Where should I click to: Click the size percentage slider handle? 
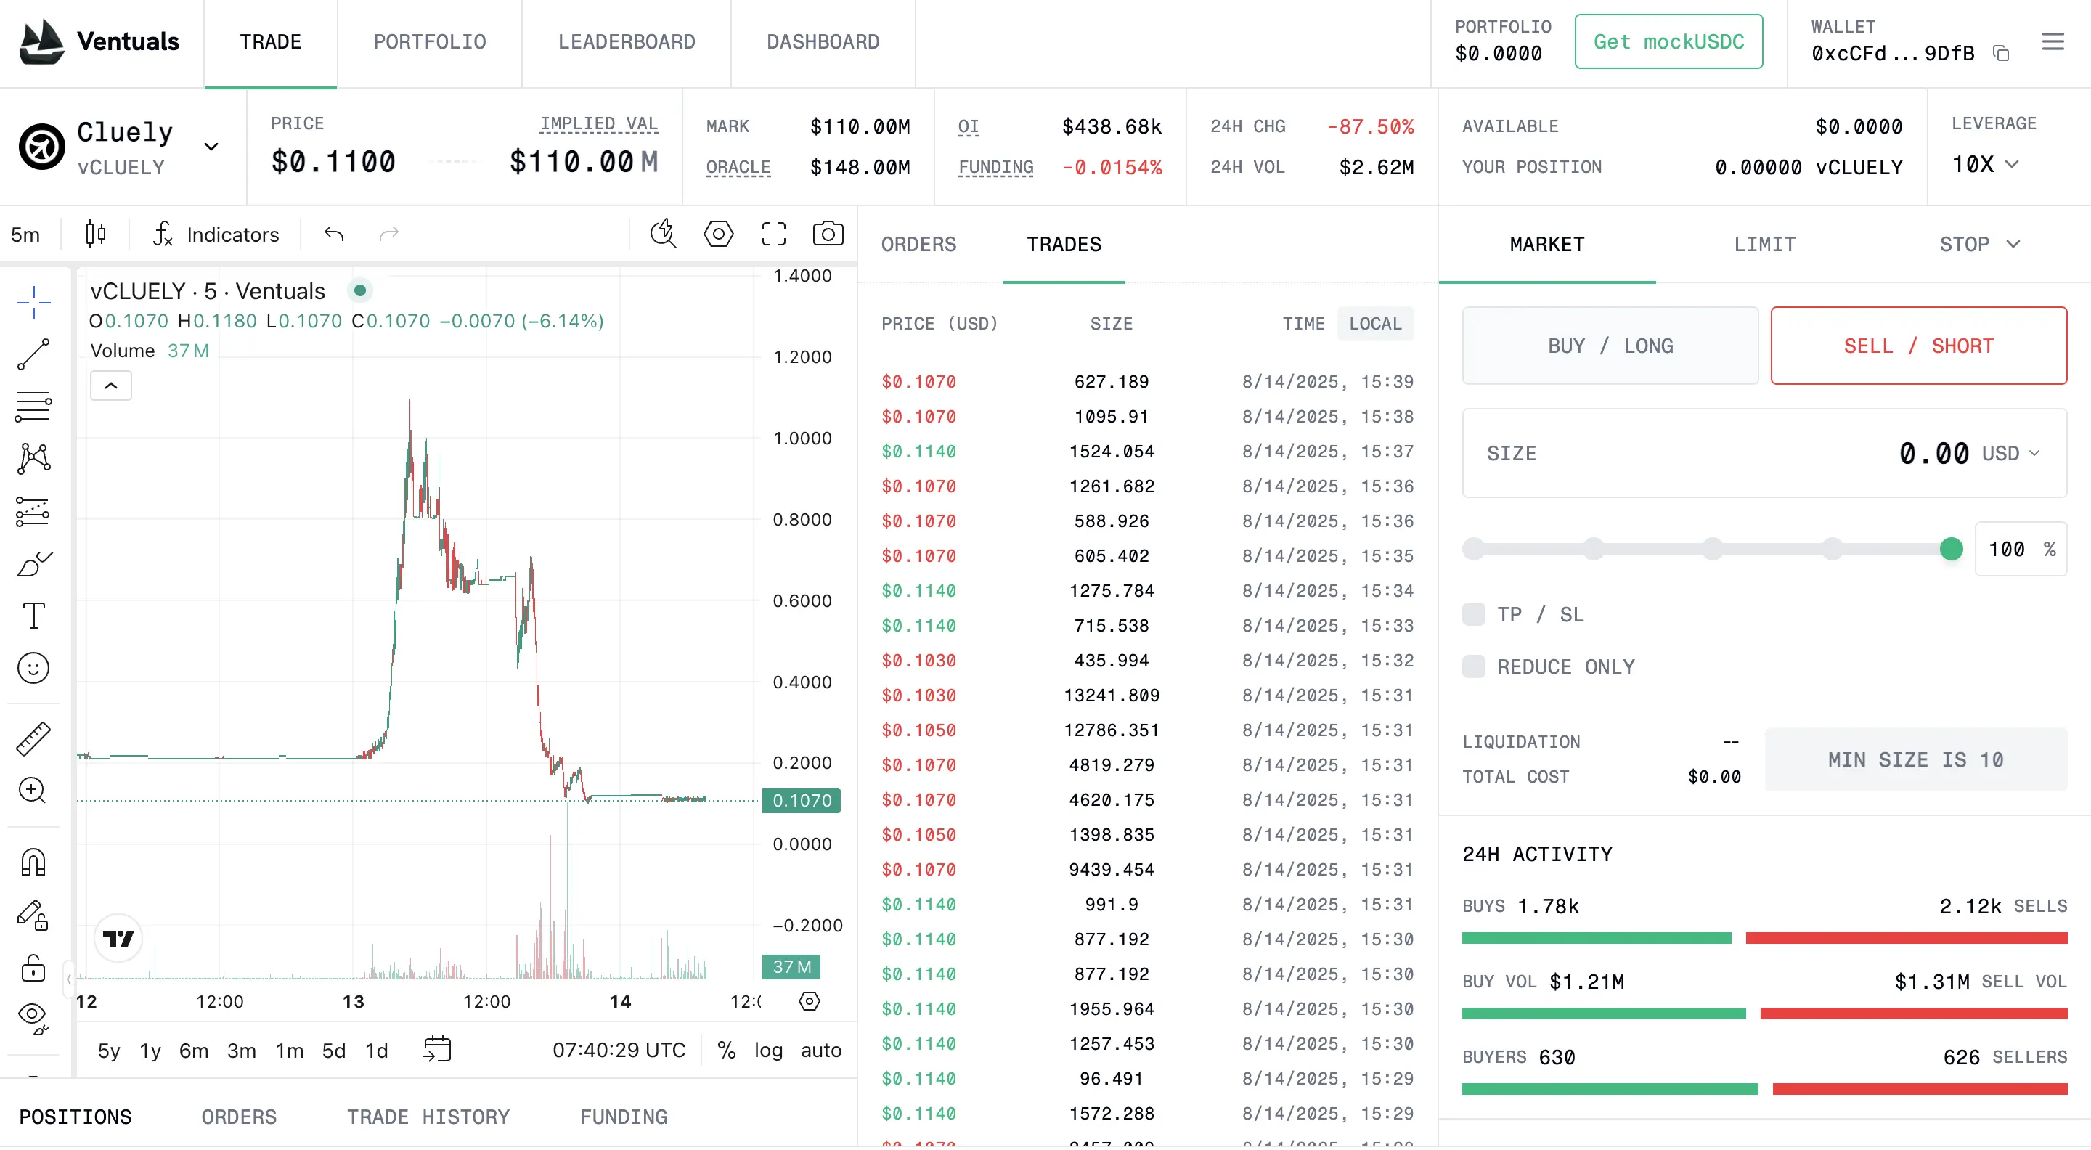1951,550
